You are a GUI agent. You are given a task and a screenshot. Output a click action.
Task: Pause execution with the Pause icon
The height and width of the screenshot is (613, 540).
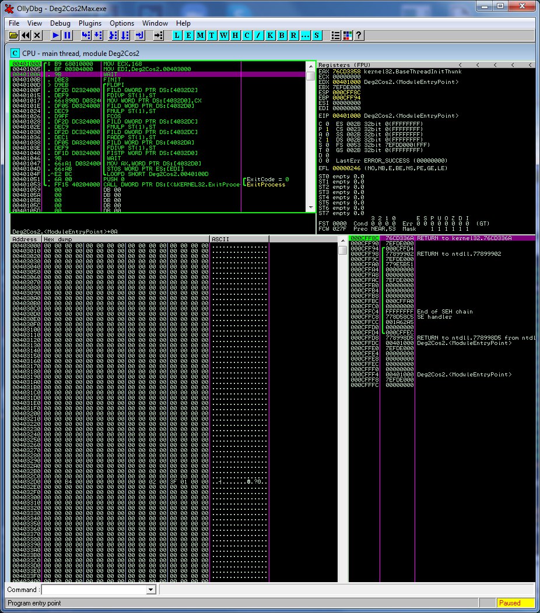click(x=67, y=36)
